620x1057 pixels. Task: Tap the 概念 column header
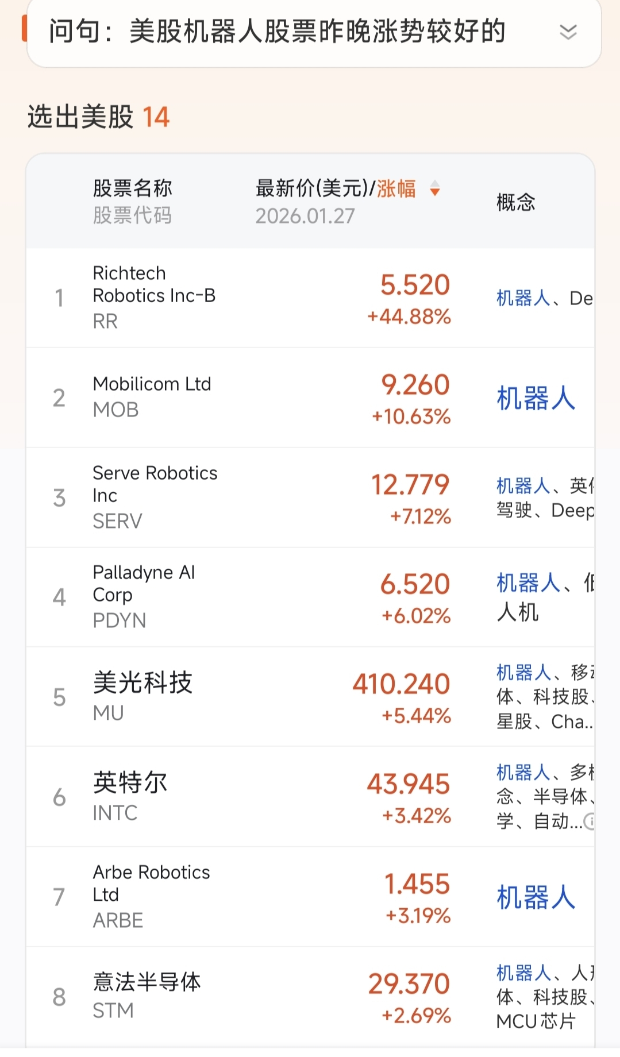click(515, 202)
